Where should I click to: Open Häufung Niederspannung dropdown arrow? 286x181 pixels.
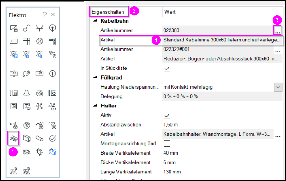point(278,87)
